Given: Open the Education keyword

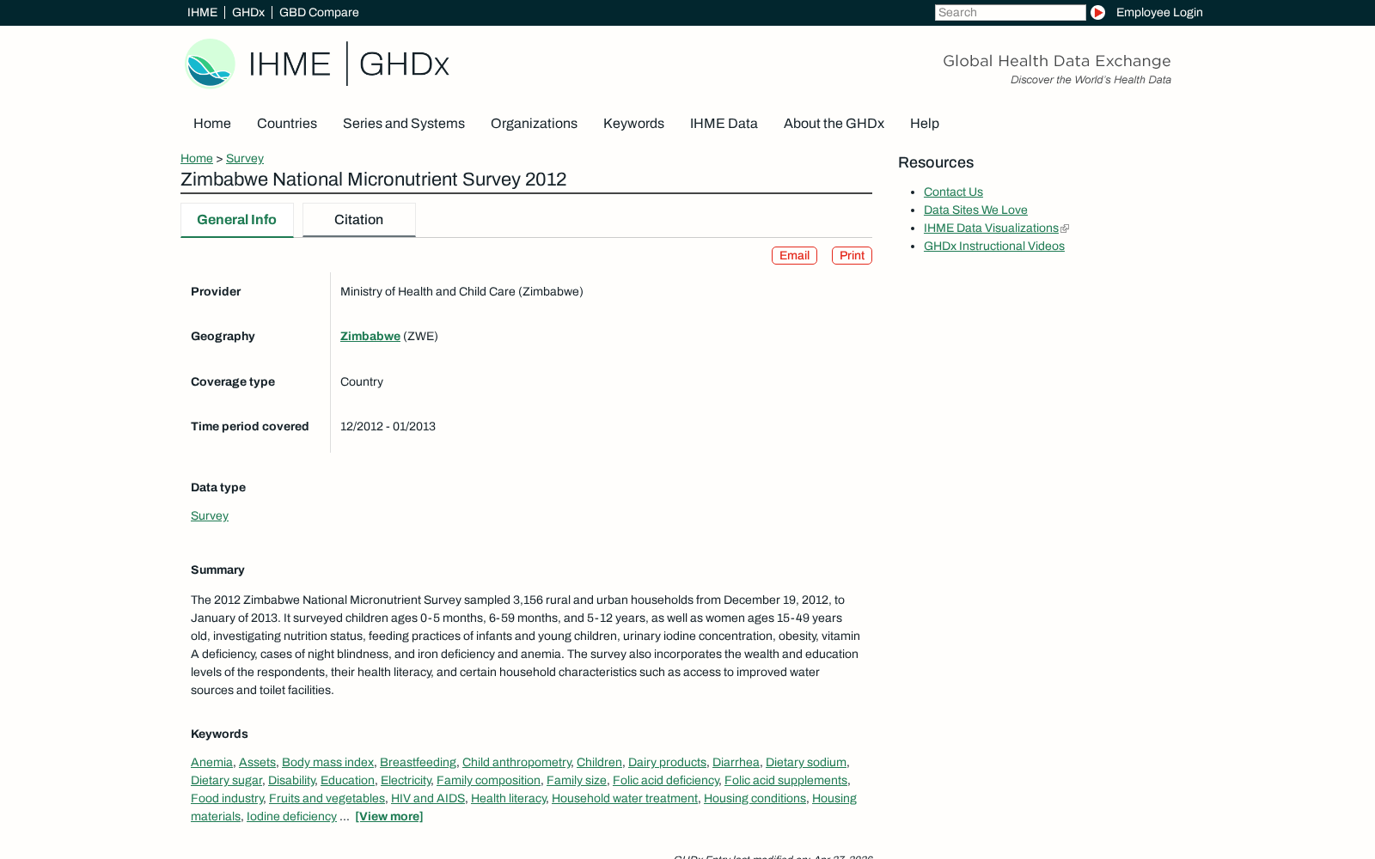Looking at the screenshot, I should click(x=347, y=781).
